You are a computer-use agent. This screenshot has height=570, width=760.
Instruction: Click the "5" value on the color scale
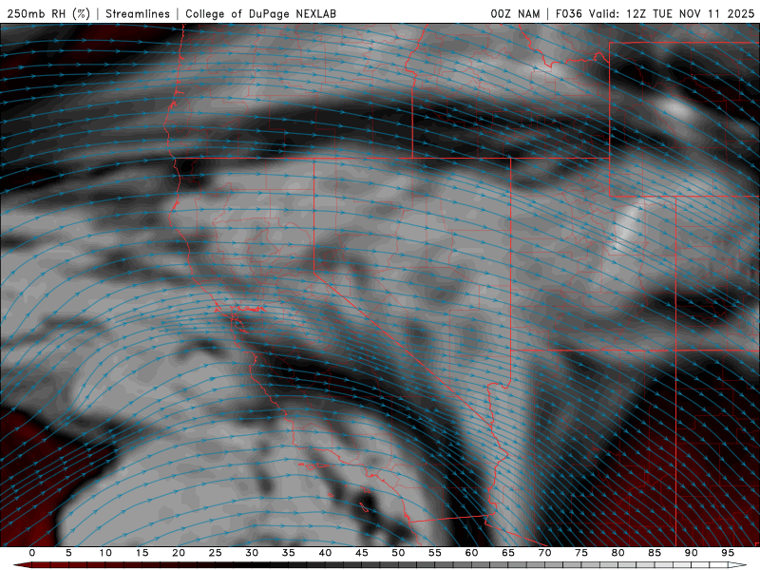click(68, 553)
